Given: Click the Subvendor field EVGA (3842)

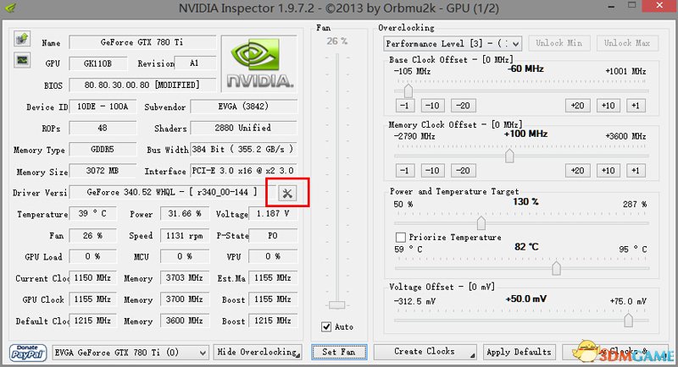Looking at the screenshot, I should (243, 107).
